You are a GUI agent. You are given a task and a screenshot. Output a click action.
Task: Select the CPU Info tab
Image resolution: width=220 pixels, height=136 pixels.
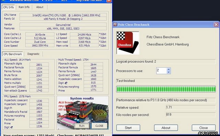(8, 7)
